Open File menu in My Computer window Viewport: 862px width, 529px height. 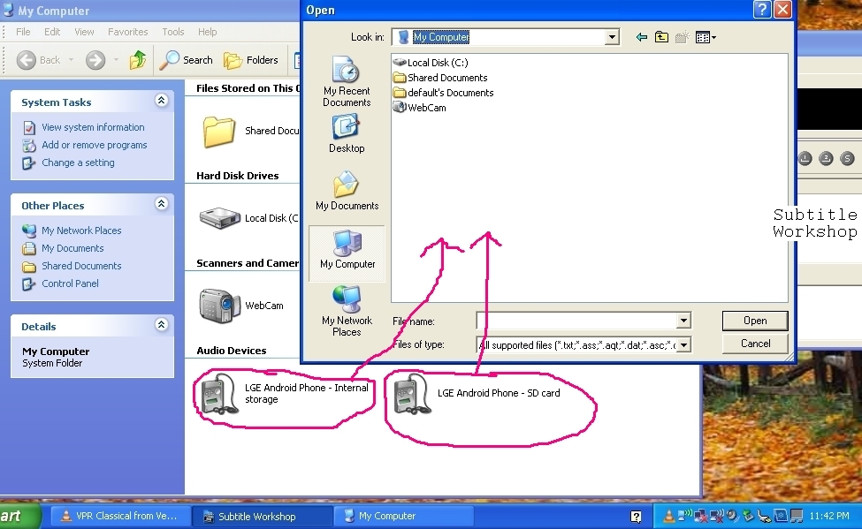pyautogui.click(x=23, y=32)
